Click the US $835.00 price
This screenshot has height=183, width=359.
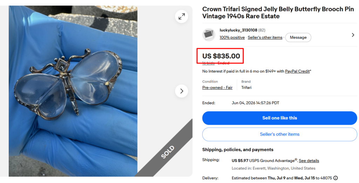221,56
